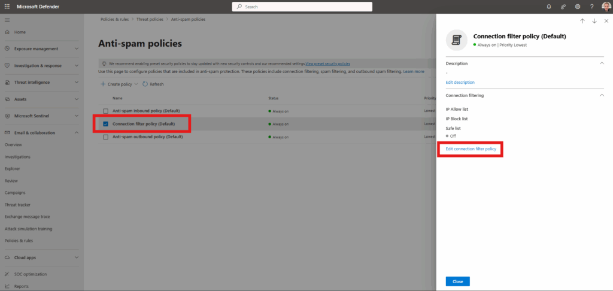Check Anti-spam outbound policy checkbox

click(x=105, y=137)
